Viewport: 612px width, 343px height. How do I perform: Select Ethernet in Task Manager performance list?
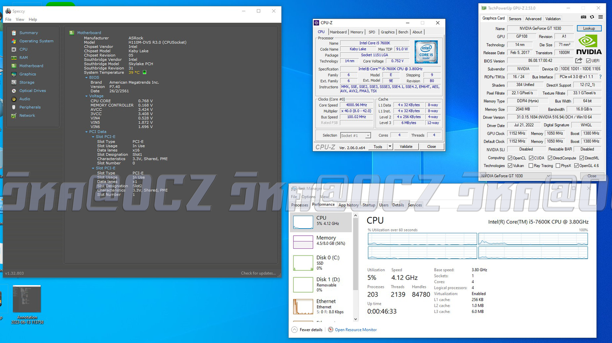pos(322,306)
